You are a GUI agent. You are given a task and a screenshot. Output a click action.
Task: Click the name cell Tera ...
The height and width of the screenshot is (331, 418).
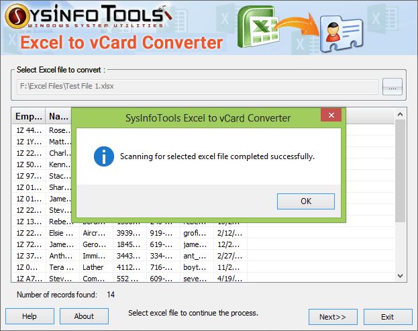62,267
